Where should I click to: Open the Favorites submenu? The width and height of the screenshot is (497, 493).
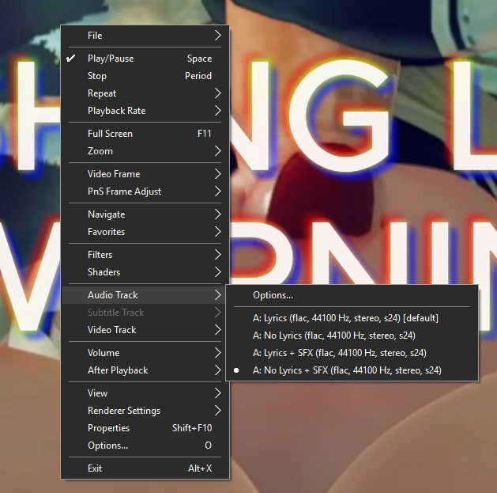(145, 232)
